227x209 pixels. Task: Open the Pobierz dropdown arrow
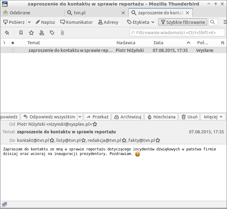[30, 22]
